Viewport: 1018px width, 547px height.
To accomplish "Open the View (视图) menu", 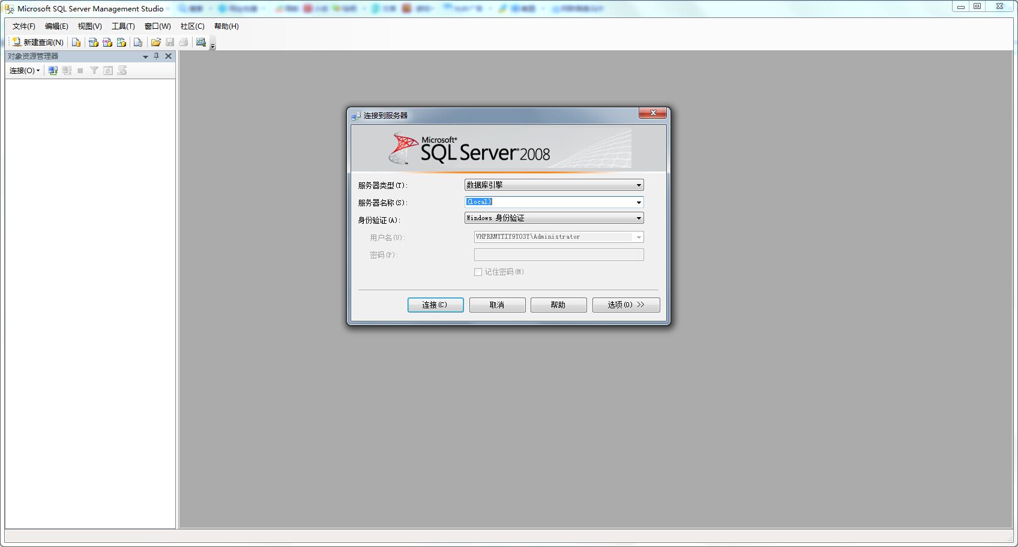I will (89, 26).
